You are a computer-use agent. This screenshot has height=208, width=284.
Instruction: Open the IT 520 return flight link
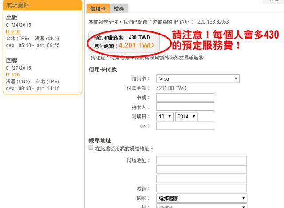click(x=12, y=75)
